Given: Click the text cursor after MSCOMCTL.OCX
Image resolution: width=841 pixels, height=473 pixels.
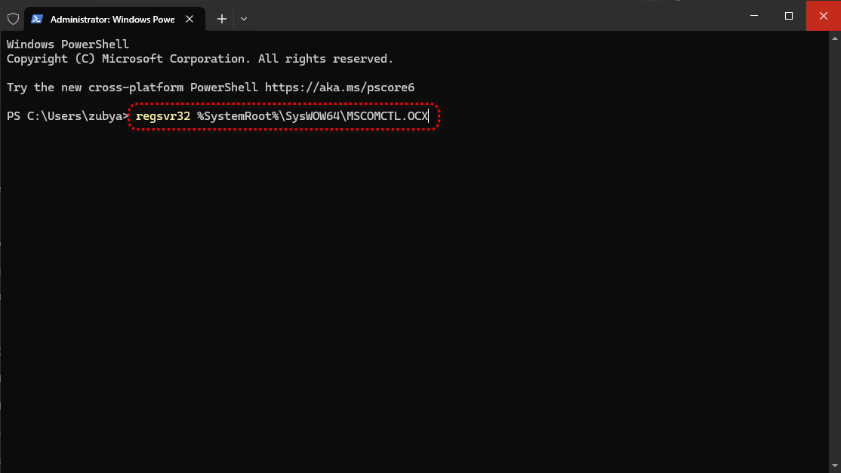Looking at the screenshot, I should tap(429, 117).
